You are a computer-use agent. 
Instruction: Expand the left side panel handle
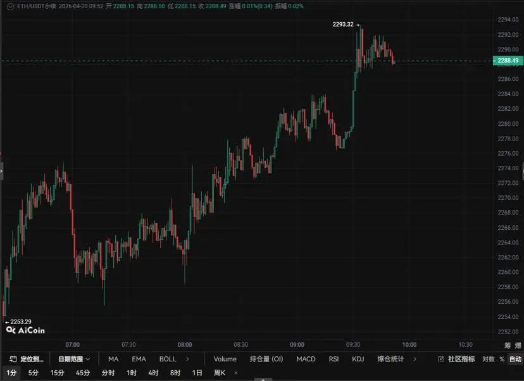click(1, 171)
